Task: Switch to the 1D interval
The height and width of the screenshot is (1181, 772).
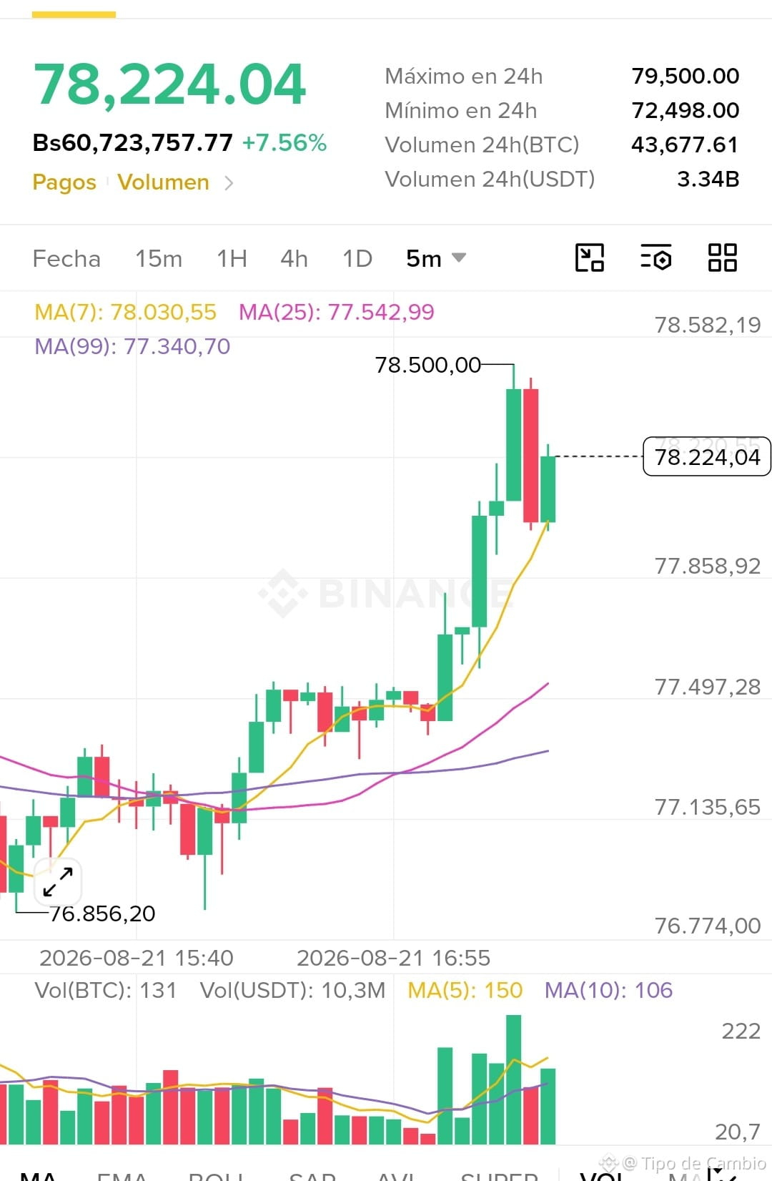Action: [x=357, y=258]
